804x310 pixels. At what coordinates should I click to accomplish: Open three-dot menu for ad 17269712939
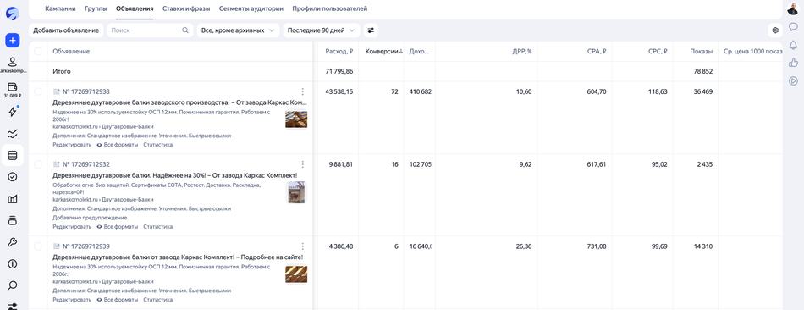(302, 246)
